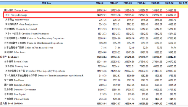The image size is (188, 107).
Task: Click the Other Foreign Assets row label
Action: point(22,24)
